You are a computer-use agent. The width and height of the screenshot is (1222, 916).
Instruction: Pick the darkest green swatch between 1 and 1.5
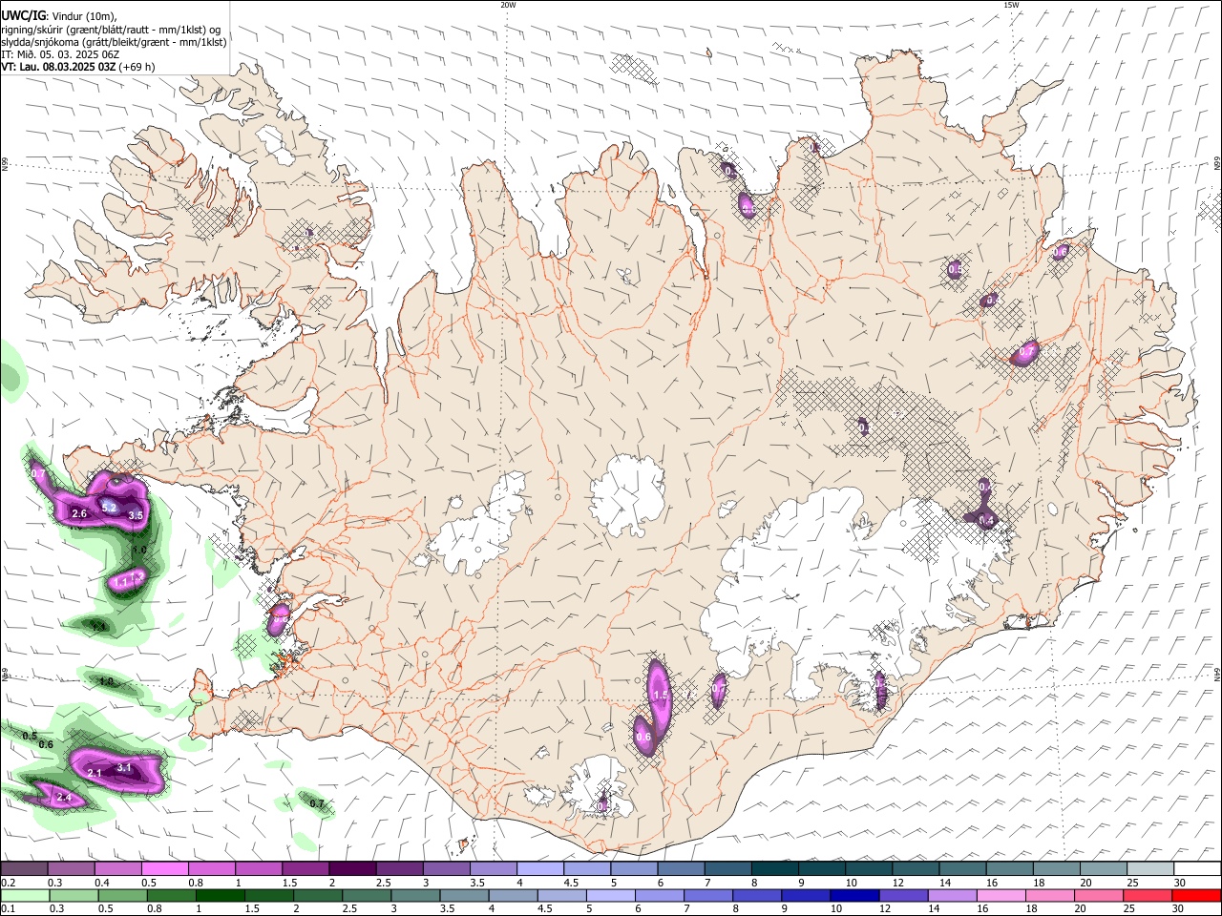[x=219, y=895]
